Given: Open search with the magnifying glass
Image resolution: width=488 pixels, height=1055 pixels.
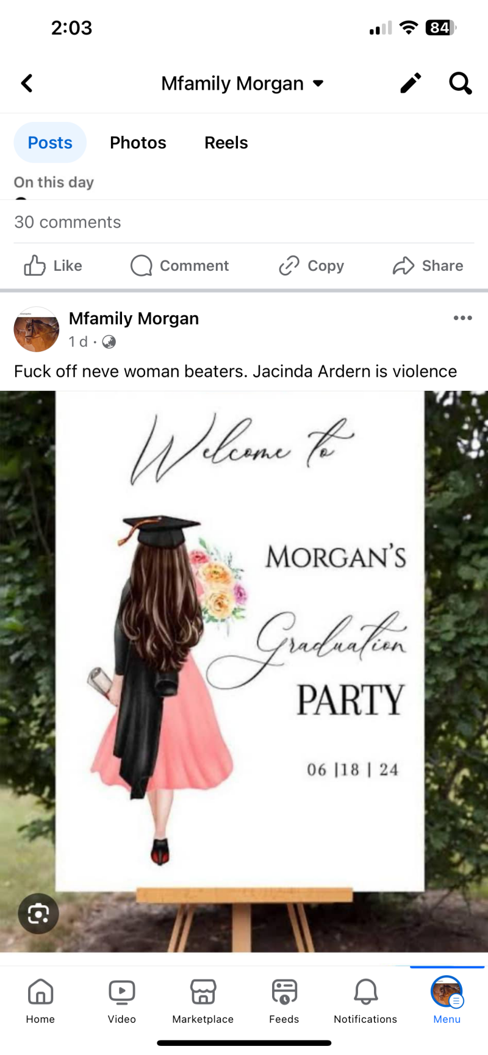Looking at the screenshot, I should click(461, 83).
